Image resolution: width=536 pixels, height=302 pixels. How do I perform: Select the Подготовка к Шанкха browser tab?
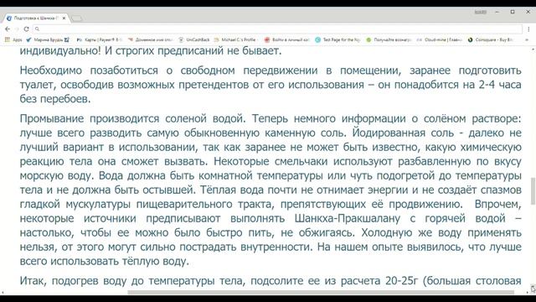click(36, 18)
